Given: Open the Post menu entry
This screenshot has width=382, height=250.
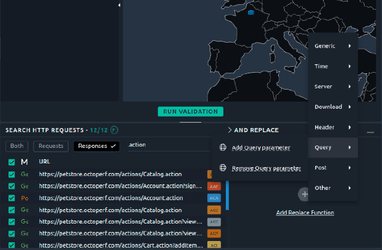Looking at the screenshot, I should pos(333,168).
